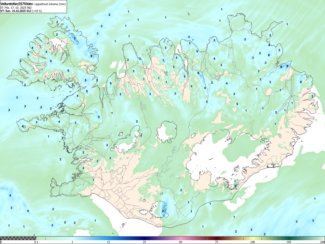Screen dimensions: 325x244
Task: Click the 100 label on the color scale
Action: [x=253, y=242]
